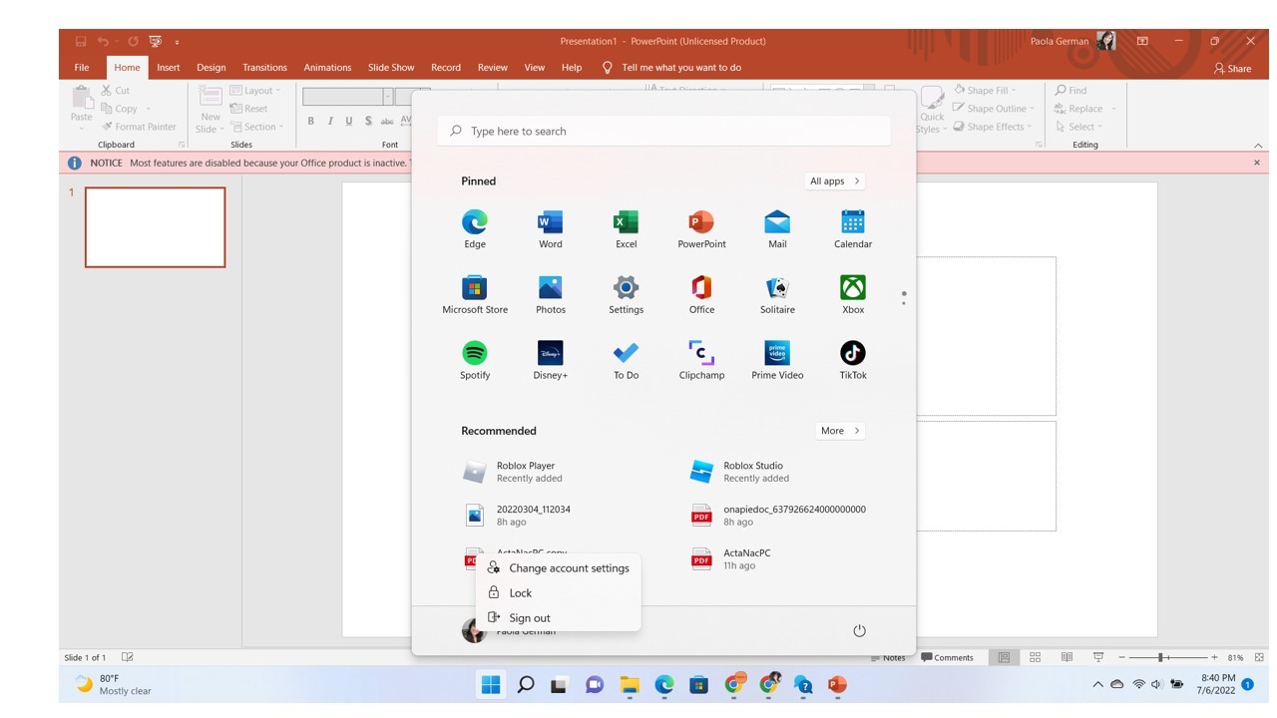Image resolution: width=1277 pixels, height=718 pixels.
Task: Click in the Type here to search box
Action: tap(663, 131)
